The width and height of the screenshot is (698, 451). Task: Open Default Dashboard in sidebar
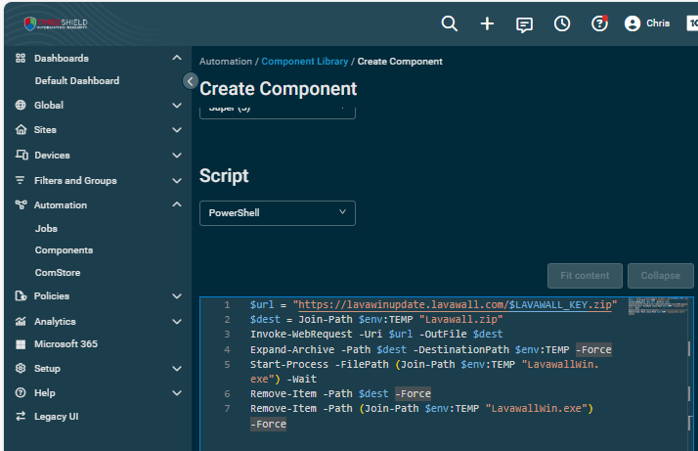[x=77, y=80]
